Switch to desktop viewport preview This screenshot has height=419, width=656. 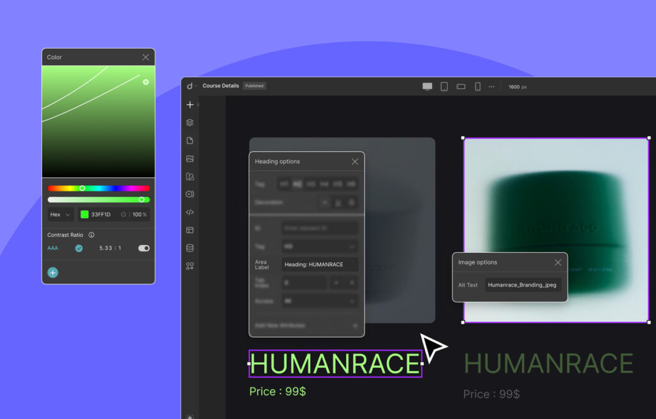pos(427,86)
